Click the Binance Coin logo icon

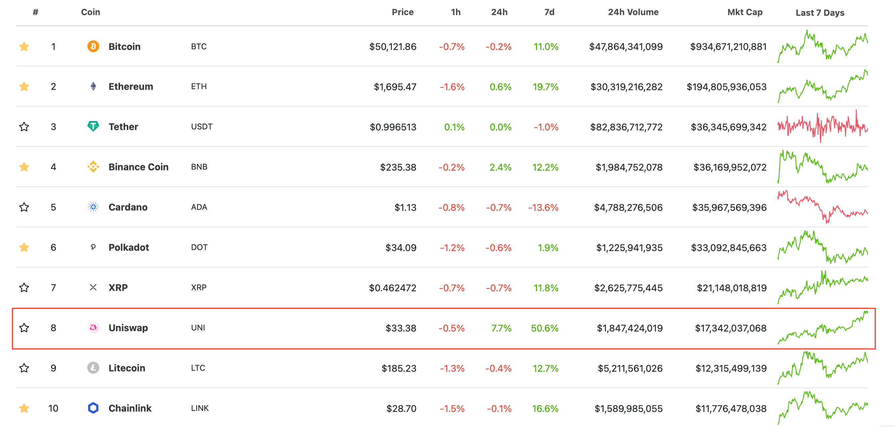pos(93,167)
